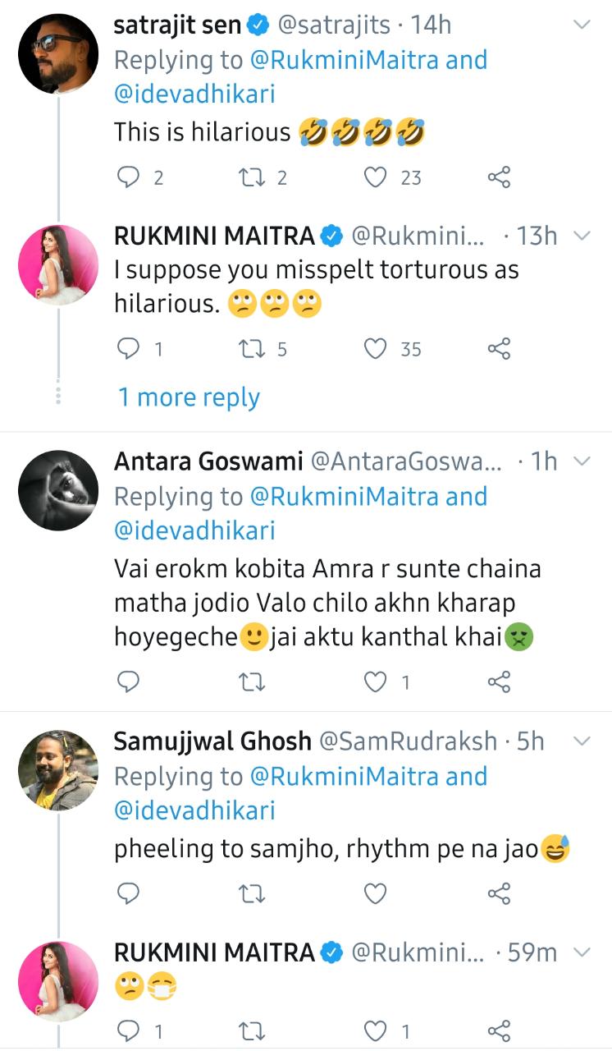The image size is (612, 1051).
Task: Expand options menu on Antara Goswami's tweet
Action: 581,461
